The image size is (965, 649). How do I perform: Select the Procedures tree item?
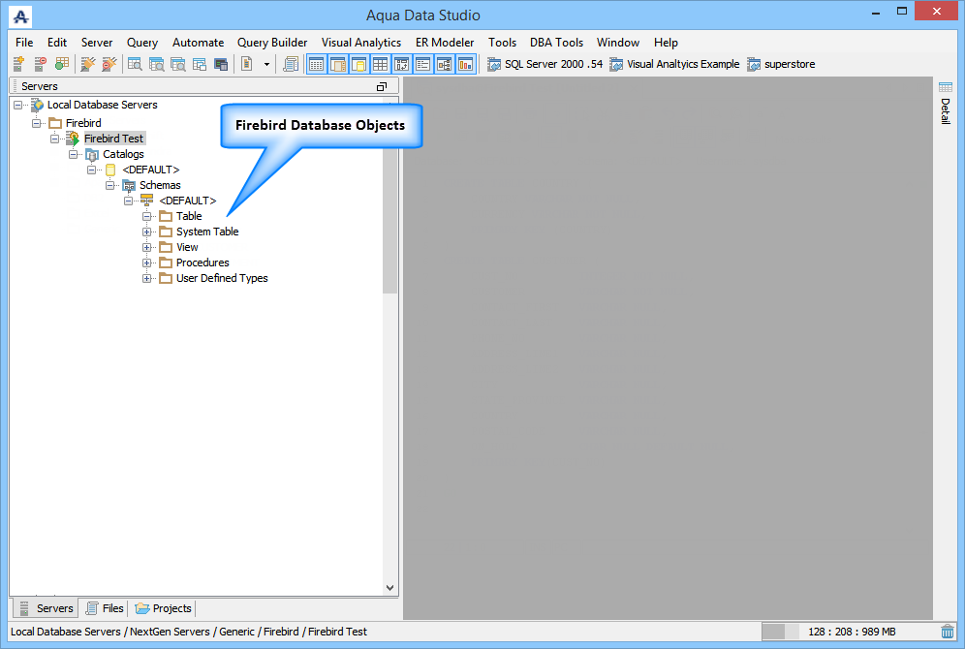pyautogui.click(x=202, y=263)
